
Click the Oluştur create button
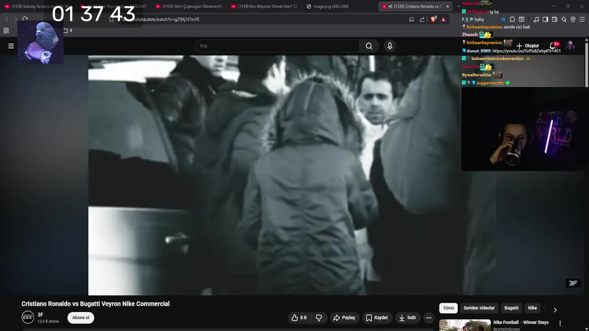527,46
